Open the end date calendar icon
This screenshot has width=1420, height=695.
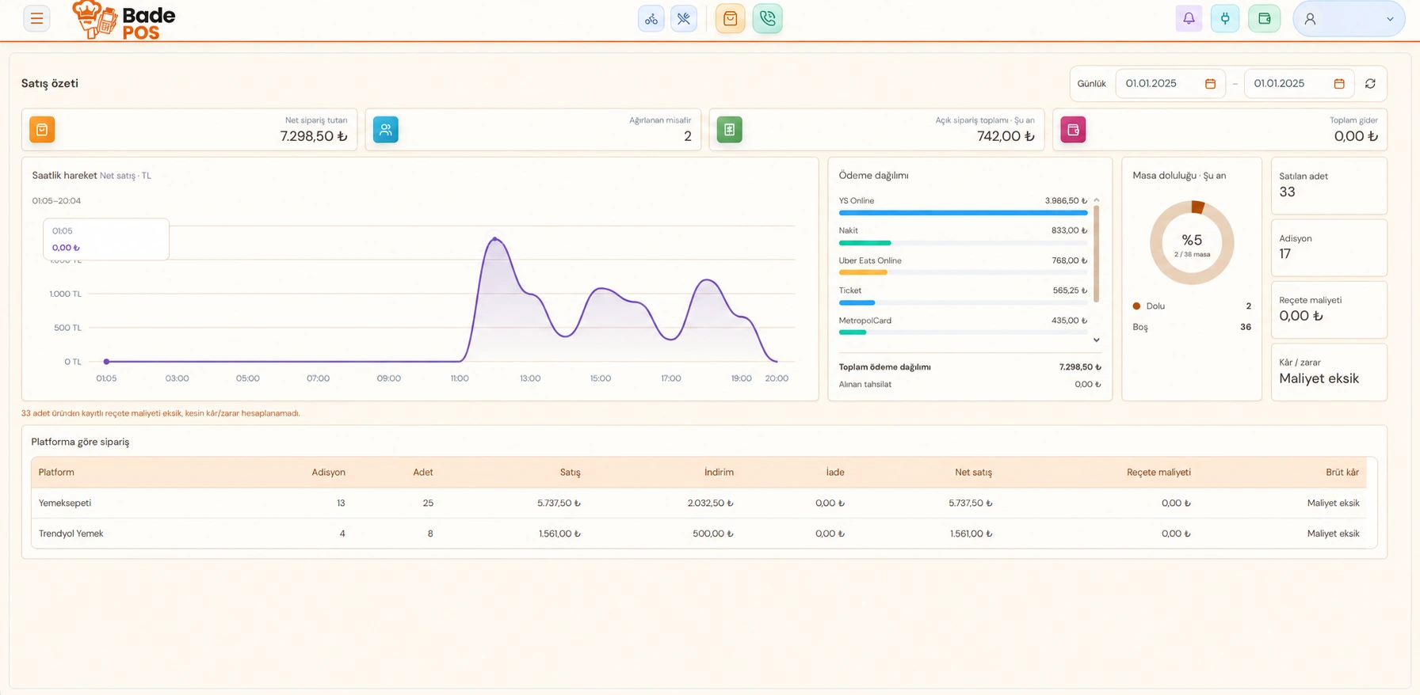pos(1339,84)
